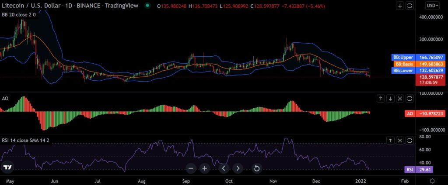Pan the chart left with arrow button
The image size is (448, 185).
(224, 168)
